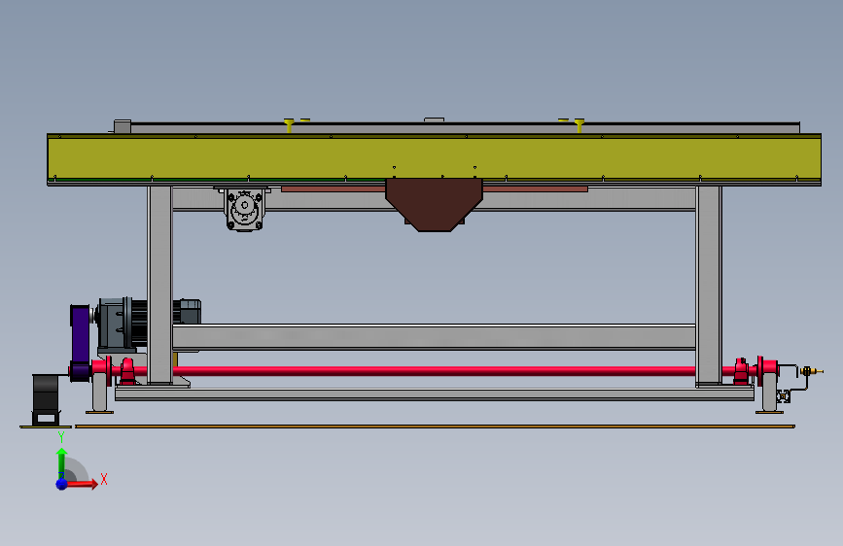Select the black blower unit at left

tap(47, 400)
